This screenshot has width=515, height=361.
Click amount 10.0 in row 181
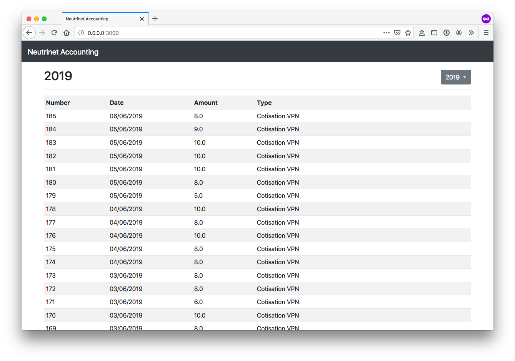(x=200, y=169)
